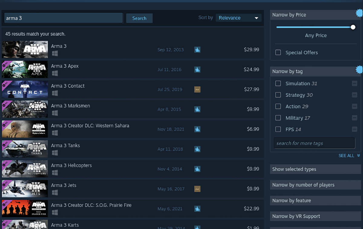Open the Arma 3 Helicopters result
The width and height of the screenshot is (363, 229).
132,169
